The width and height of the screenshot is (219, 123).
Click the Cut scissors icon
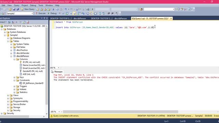click(53, 9)
